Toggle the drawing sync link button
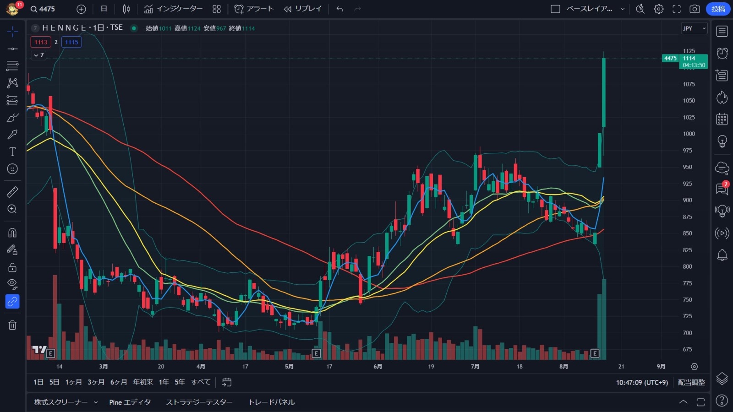This screenshot has height=412, width=733. [x=12, y=302]
